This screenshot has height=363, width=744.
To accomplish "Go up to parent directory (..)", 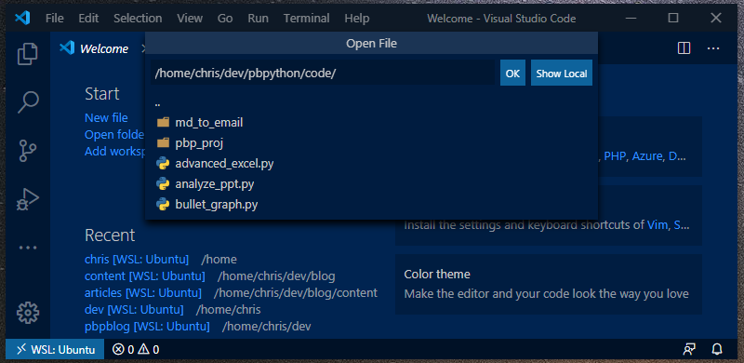I will pos(371,103).
